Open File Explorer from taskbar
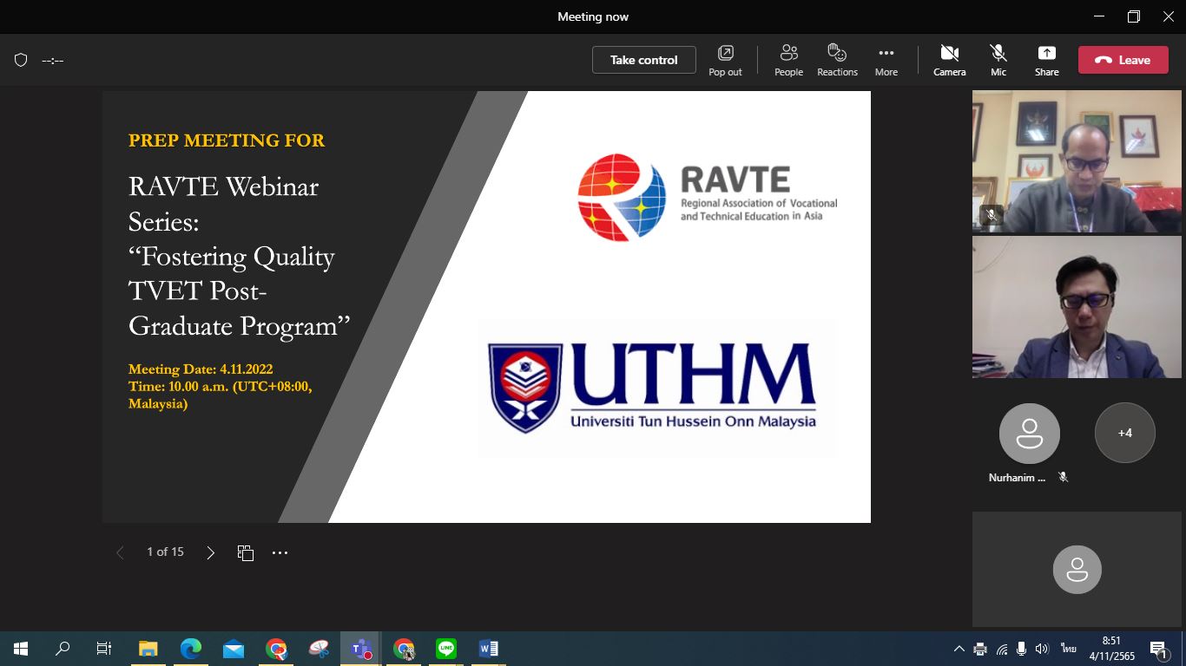Image resolution: width=1186 pixels, height=666 pixels. [148, 649]
